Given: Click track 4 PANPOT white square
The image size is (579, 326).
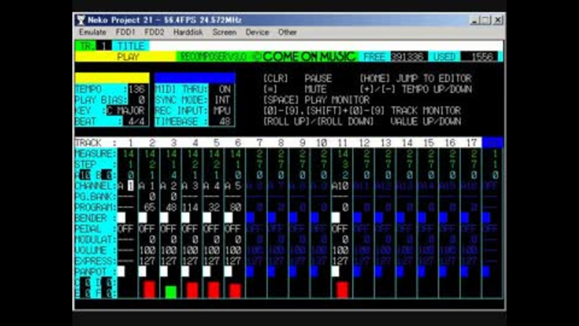Looking at the screenshot, I should [185, 271].
